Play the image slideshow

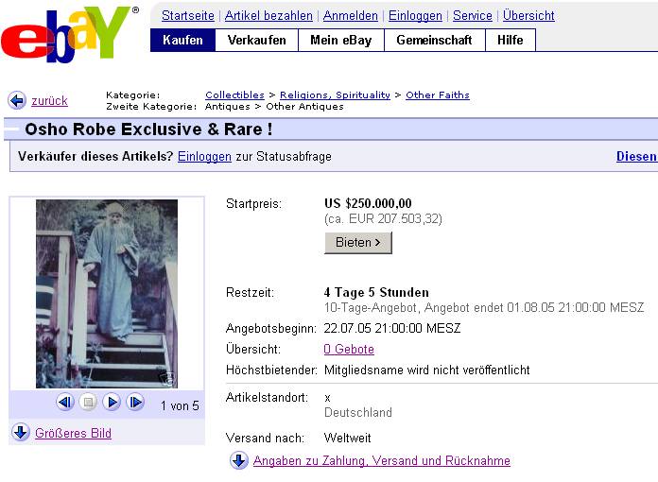coord(112,403)
